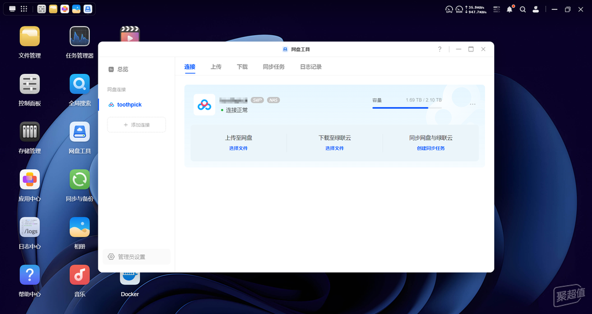592x314 pixels.
Task: Click the SVIP badge on connection card
Action: (x=257, y=100)
